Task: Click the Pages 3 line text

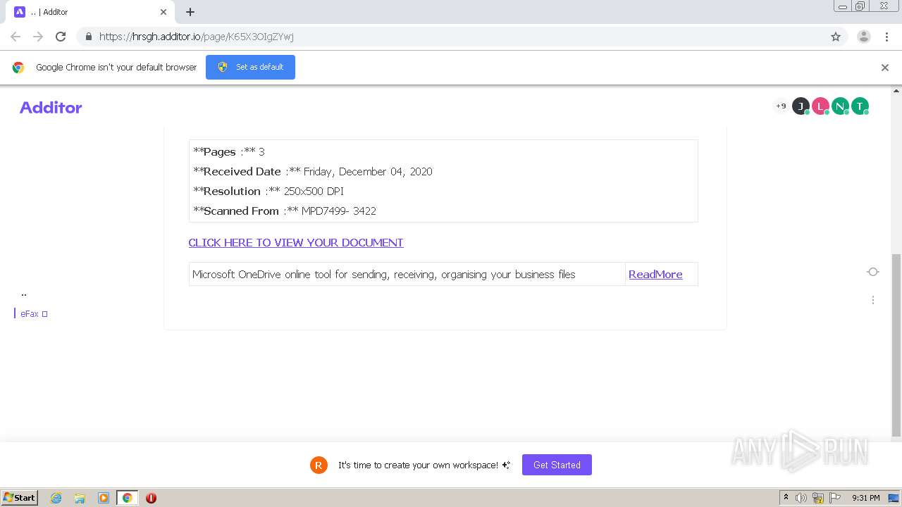Action: pyautogui.click(x=229, y=151)
